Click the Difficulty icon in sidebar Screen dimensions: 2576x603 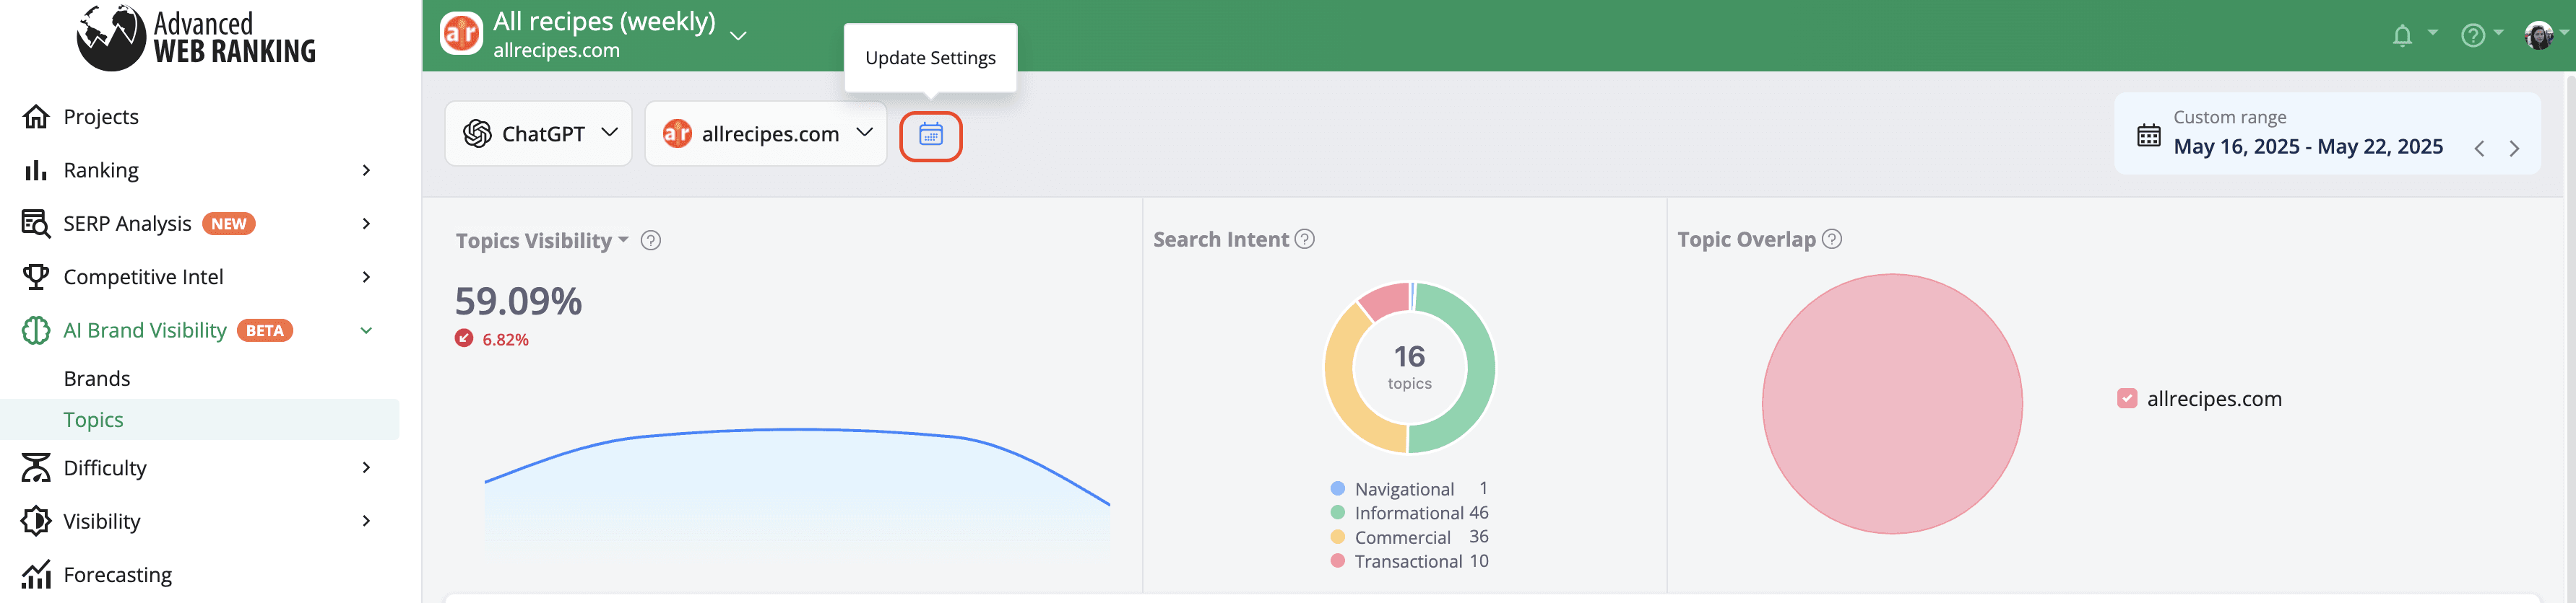[36, 467]
